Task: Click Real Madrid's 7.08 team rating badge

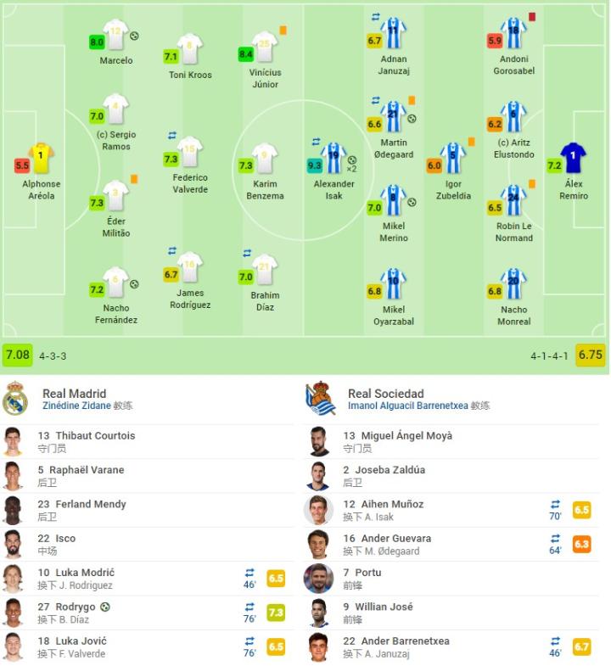Action: tap(17, 355)
